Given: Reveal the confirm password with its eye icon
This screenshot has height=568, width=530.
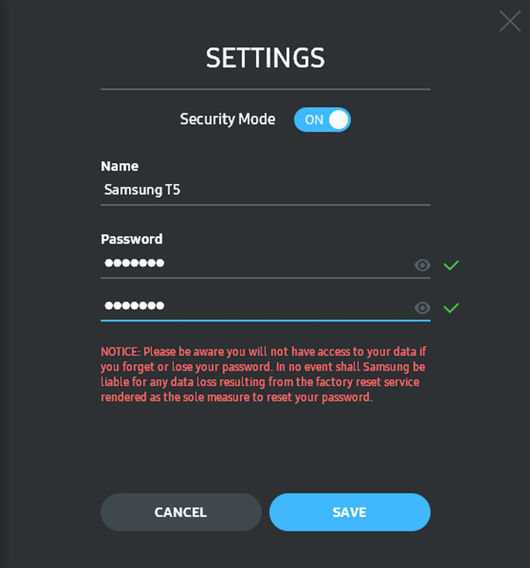Looking at the screenshot, I should 422,308.
